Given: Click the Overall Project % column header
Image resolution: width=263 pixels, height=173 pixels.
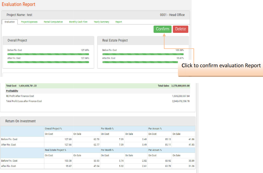Looking at the screenshot, I should [x=53, y=128].
